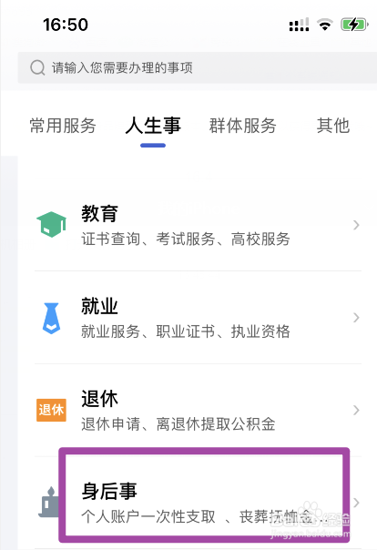The image size is (377, 550).
Task: Switch to the 群体服务 tab
Action: [243, 126]
